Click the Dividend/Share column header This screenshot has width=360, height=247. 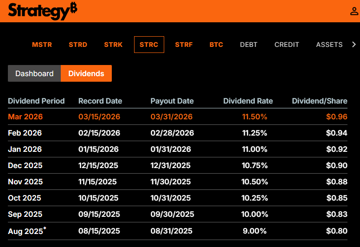point(320,101)
